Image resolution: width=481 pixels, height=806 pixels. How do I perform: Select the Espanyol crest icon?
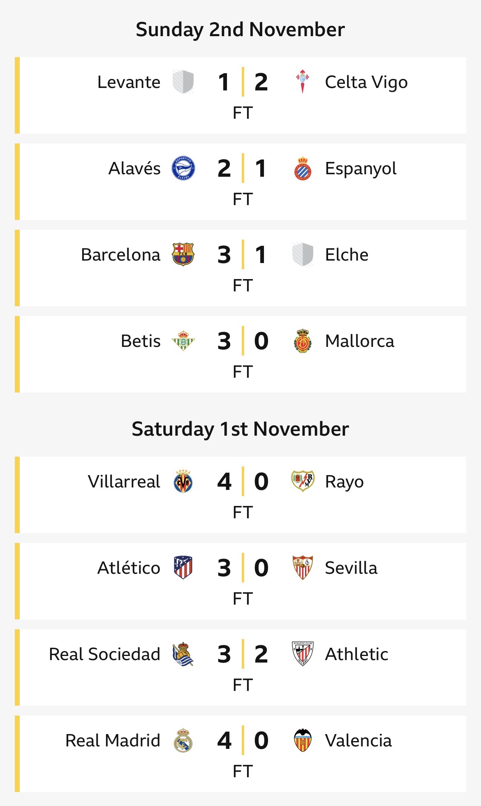point(303,168)
